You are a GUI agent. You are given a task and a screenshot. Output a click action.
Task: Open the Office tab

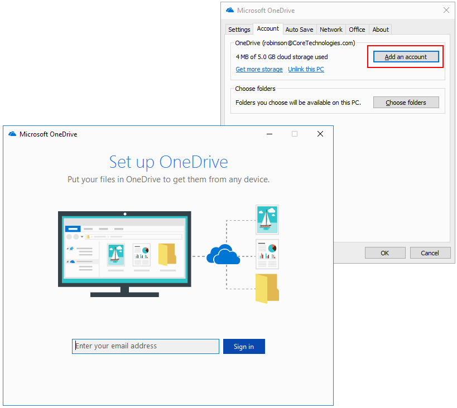point(357,30)
